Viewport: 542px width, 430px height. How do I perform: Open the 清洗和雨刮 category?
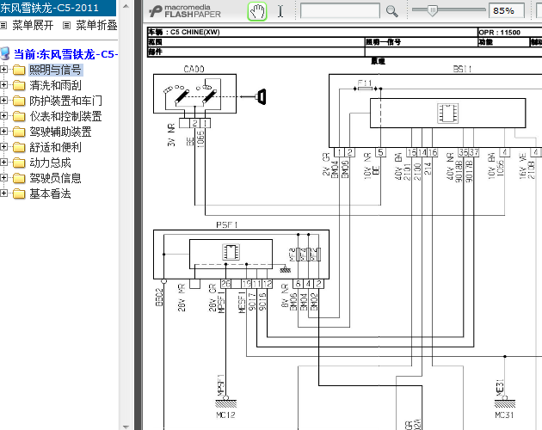[x=55, y=85]
